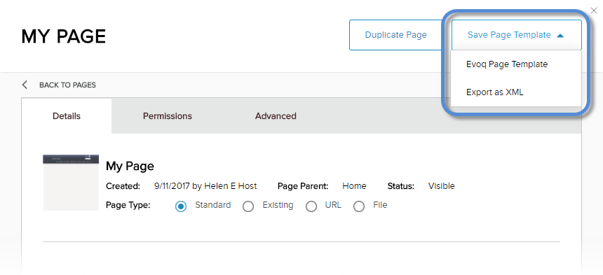The width and height of the screenshot is (603, 275).
Task: Click the Status value Visible
Action: (x=442, y=186)
